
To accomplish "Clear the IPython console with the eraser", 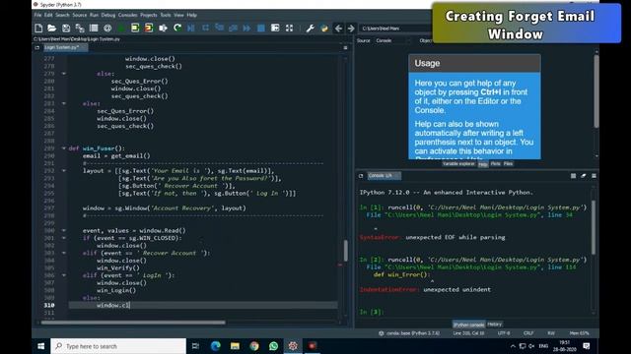I will tap(583, 176).
